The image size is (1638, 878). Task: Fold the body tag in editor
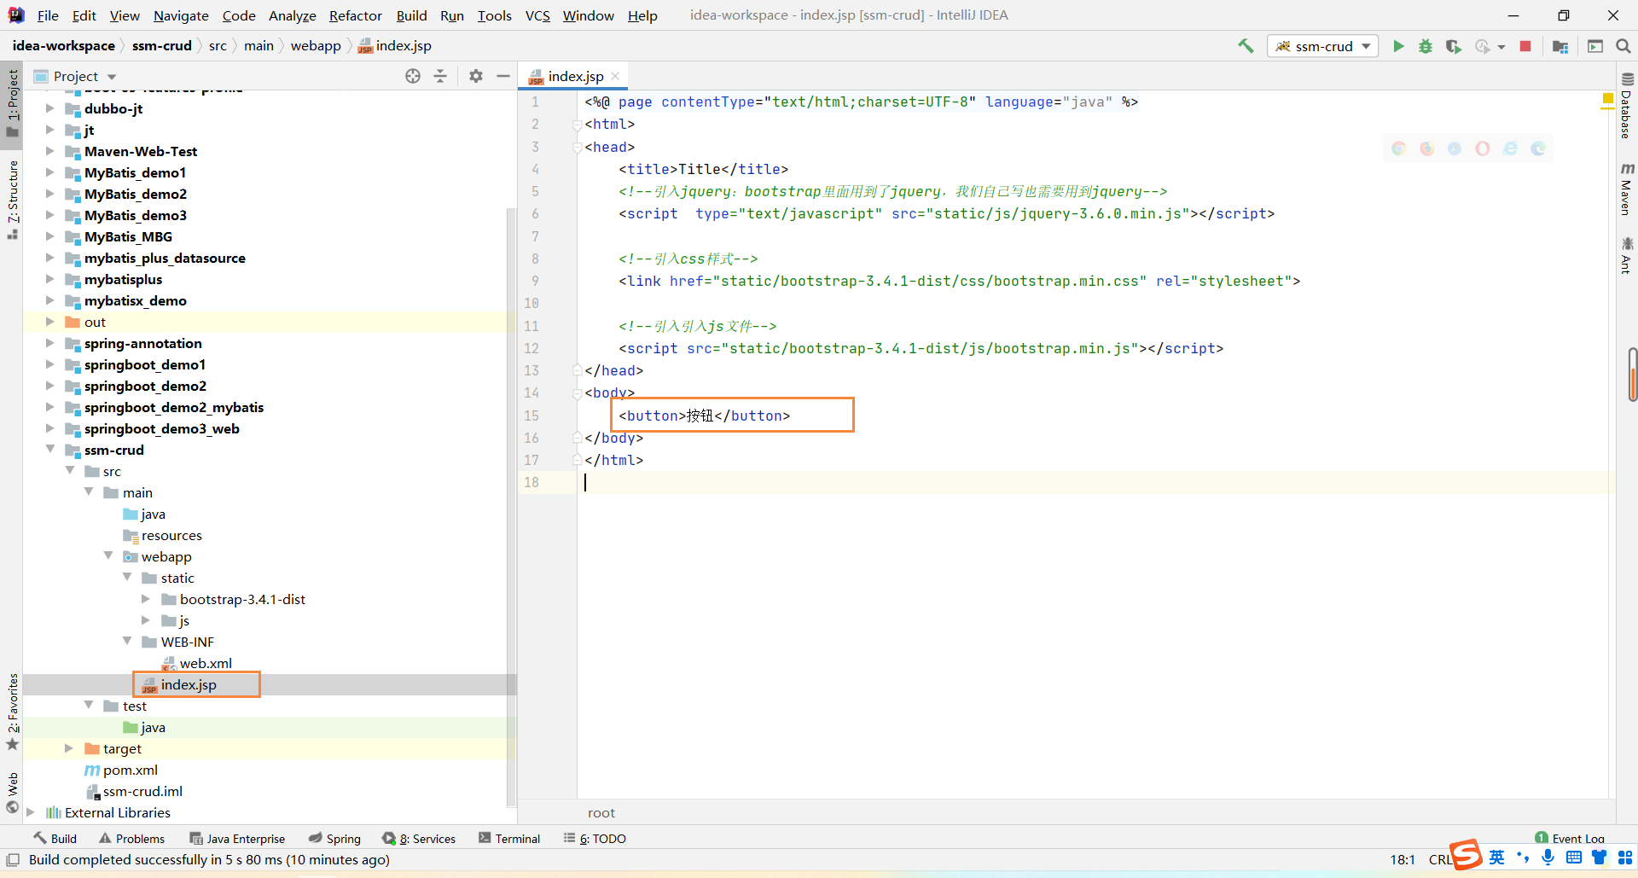[578, 392]
